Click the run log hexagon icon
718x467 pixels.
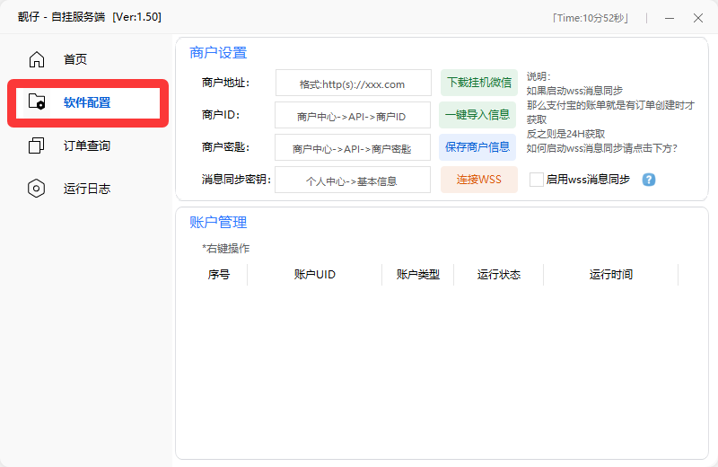37,189
